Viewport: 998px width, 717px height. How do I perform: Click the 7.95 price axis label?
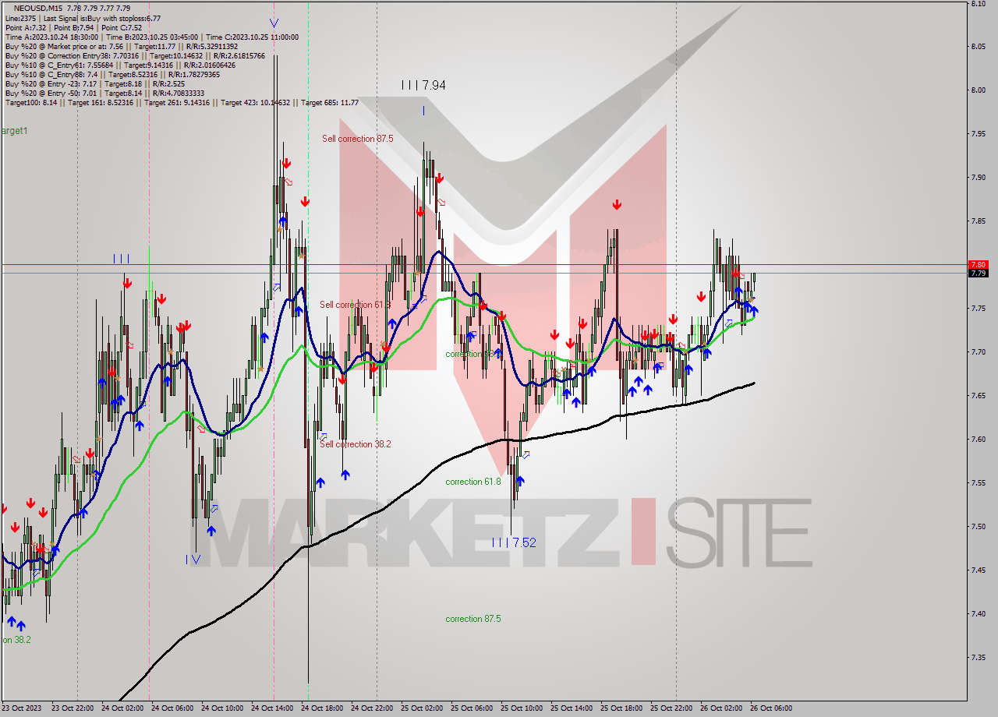coord(979,133)
